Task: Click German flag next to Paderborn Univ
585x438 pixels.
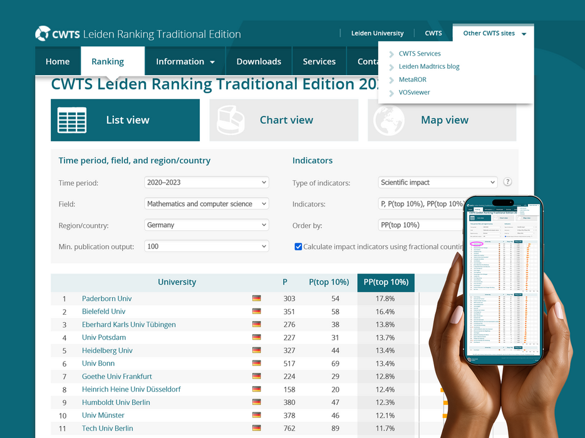Action: (x=256, y=299)
